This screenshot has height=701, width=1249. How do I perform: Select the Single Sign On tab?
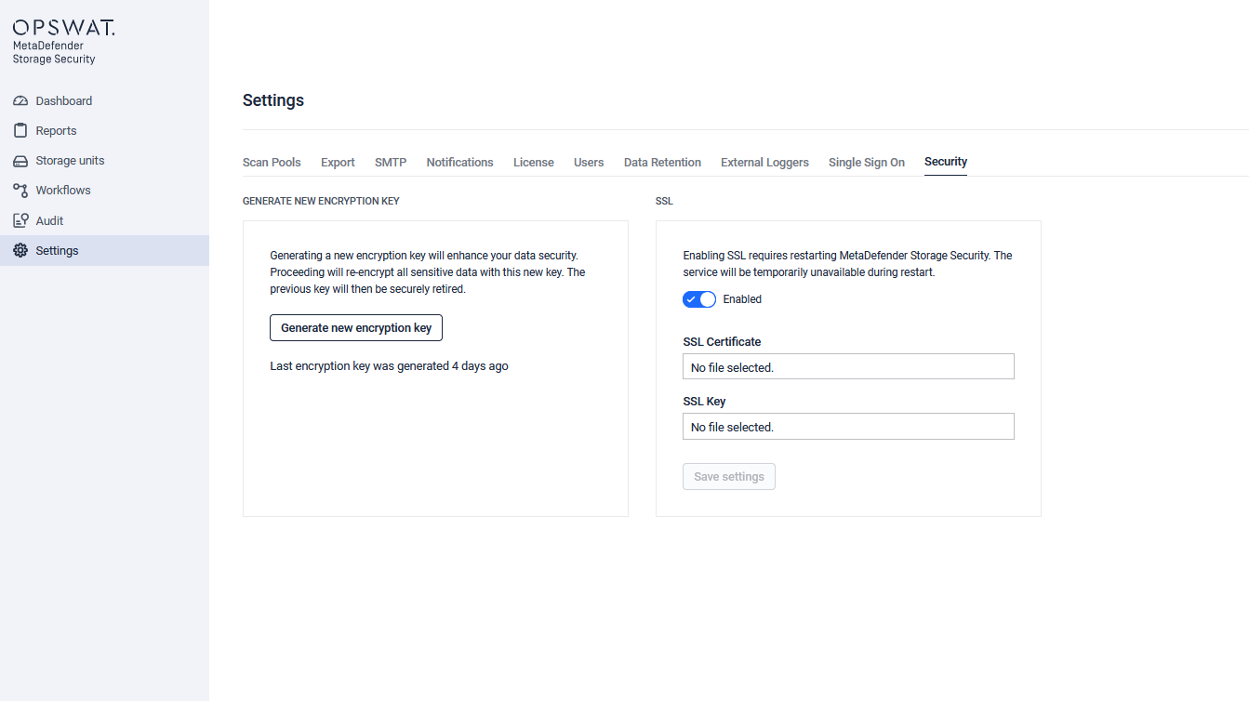tap(867, 162)
